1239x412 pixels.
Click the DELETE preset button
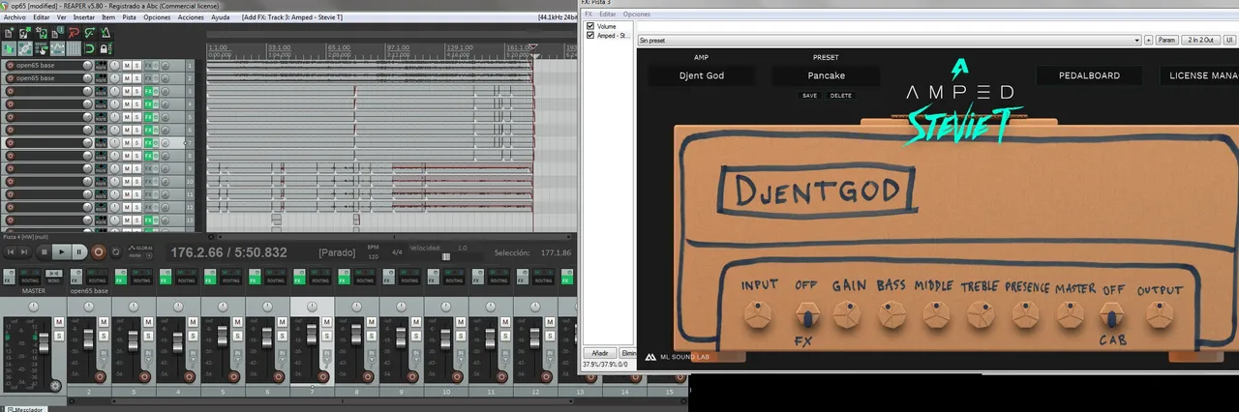click(x=841, y=96)
